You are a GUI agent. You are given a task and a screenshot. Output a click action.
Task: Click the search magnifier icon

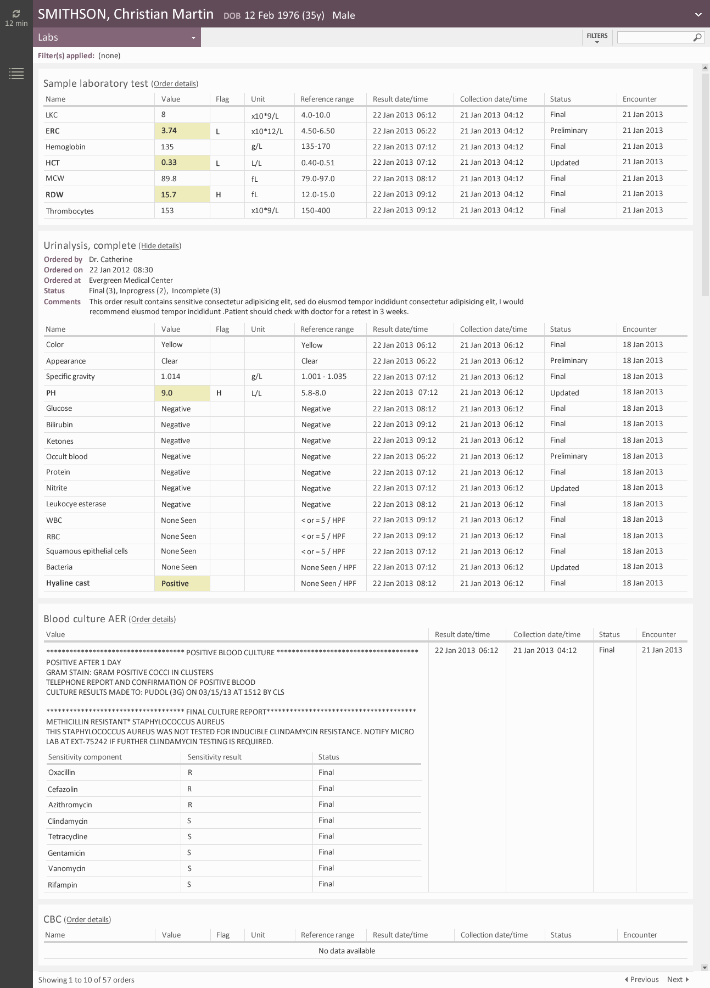click(x=697, y=37)
